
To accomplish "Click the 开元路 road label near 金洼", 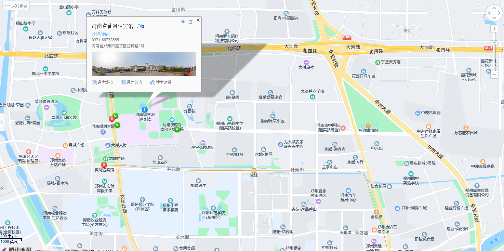I will click(297, 170).
